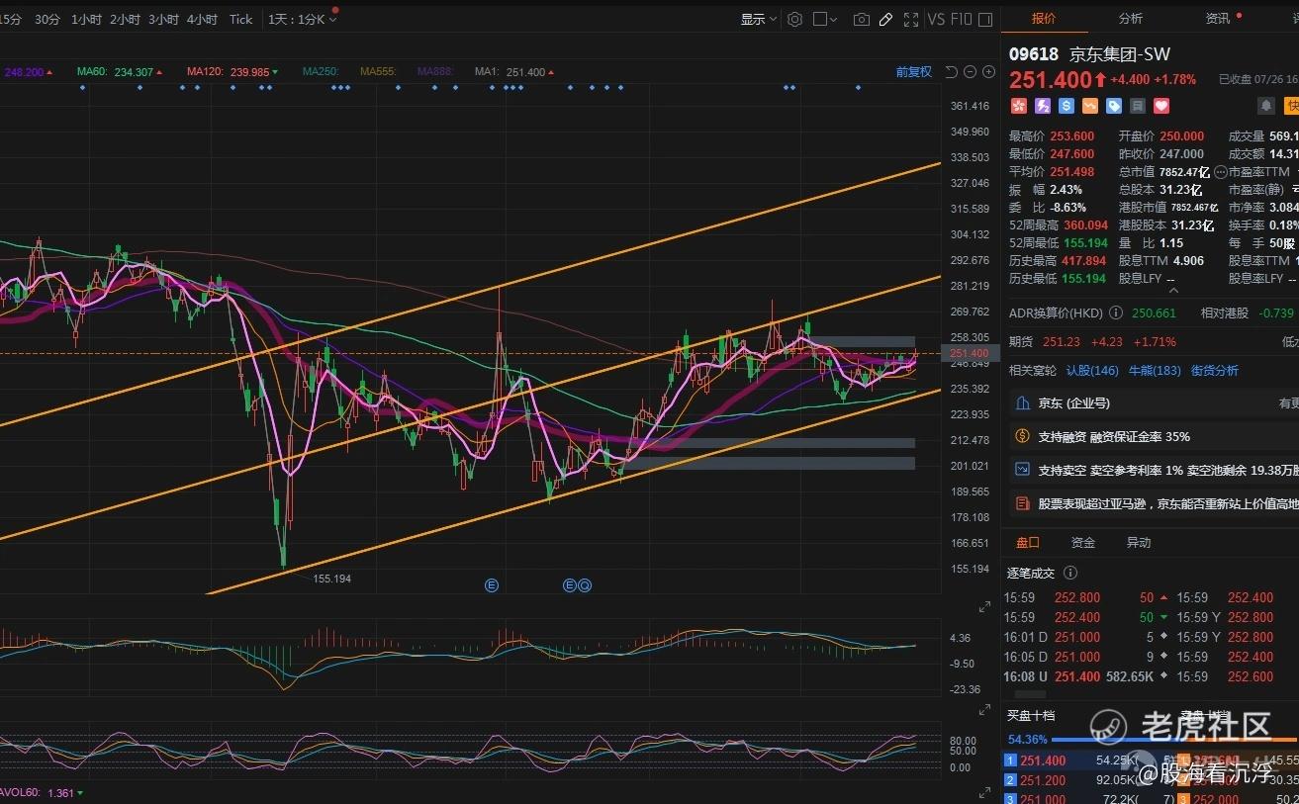Undo chart zoom with reset arrow
This screenshot has width=1299, height=804.
click(x=952, y=72)
